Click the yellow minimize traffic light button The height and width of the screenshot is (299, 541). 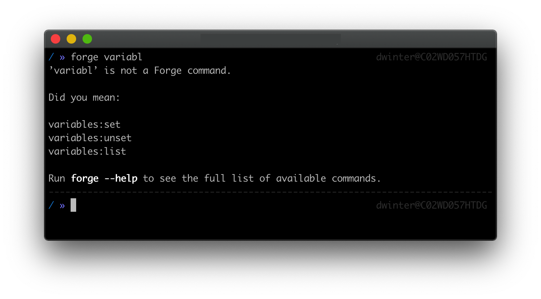click(71, 39)
